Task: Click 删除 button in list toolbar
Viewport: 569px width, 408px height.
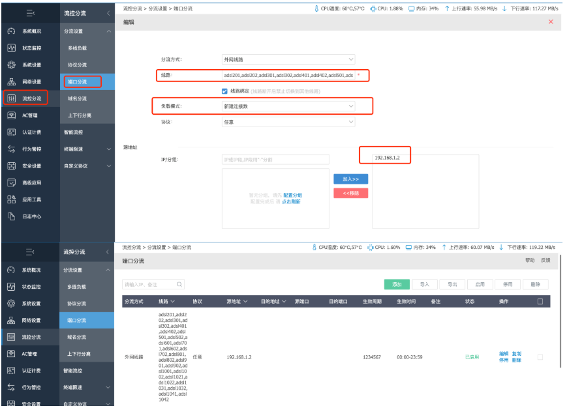Action: (536, 284)
